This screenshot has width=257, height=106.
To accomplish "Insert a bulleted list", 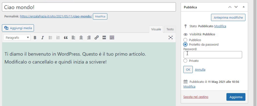I will pos(50,38).
